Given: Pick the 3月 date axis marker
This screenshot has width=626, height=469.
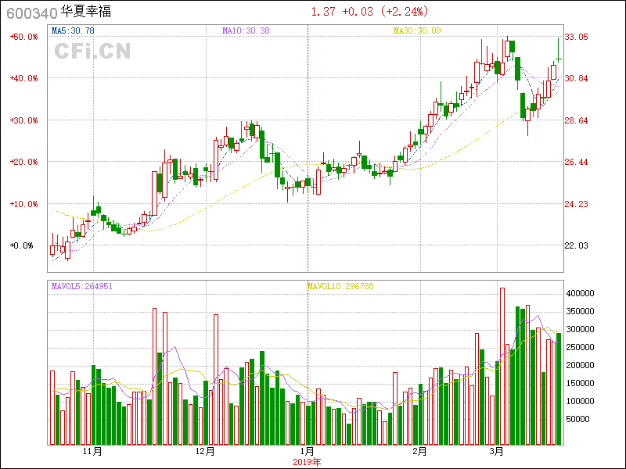Looking at the screenshot, I should 496,451.
